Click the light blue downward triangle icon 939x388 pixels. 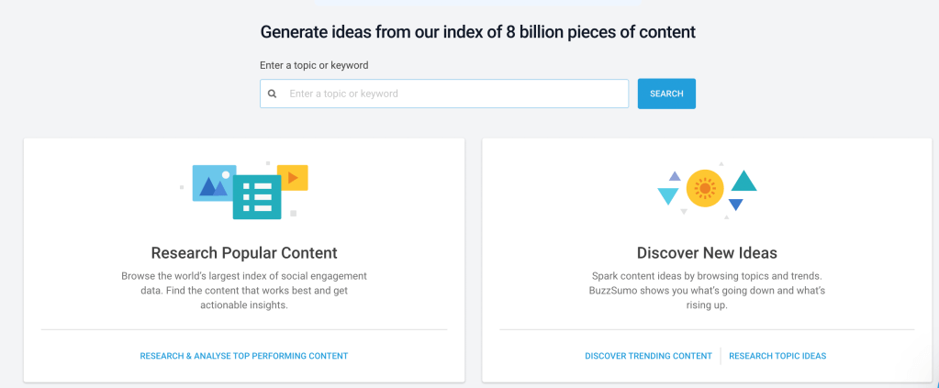click(668, 195)
